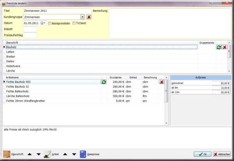This screenshot has width=234, height=161.
Task: Enable the TiClient checkbox
Action: [x=74, y=23]
